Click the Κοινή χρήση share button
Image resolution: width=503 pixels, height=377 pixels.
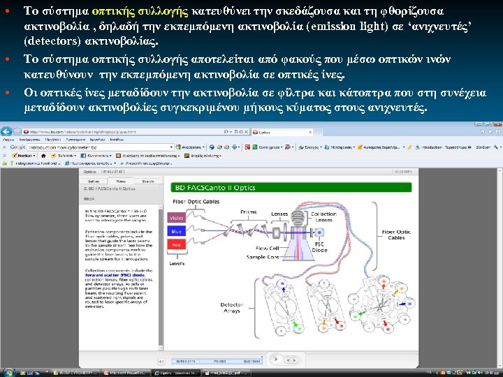(x=267, y=147)
